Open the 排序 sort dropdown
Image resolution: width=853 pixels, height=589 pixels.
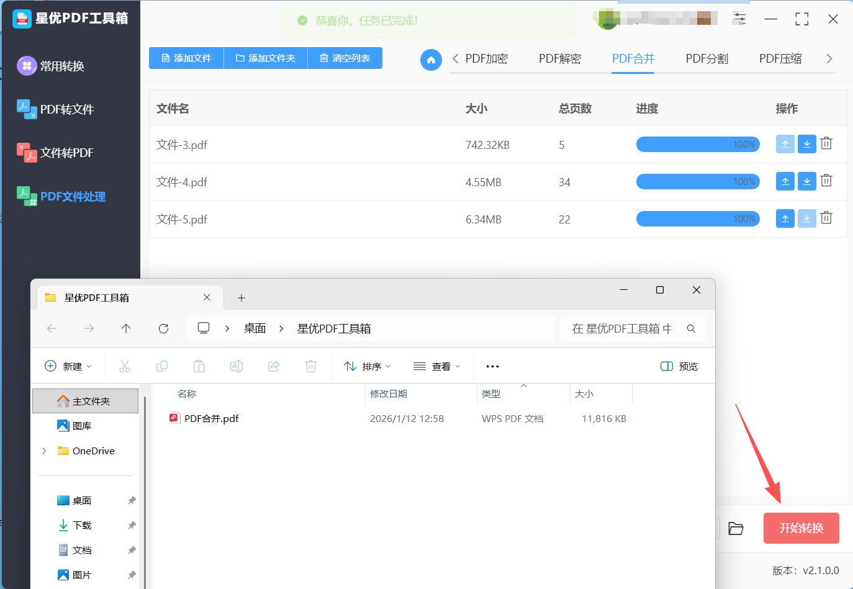coord(368,366)
